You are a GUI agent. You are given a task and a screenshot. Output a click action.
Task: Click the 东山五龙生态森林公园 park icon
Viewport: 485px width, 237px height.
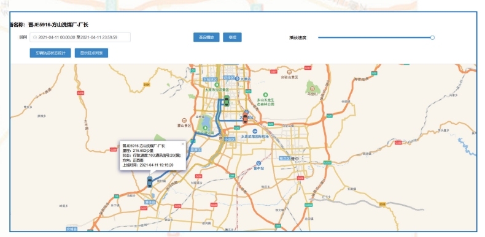point(265,95)
